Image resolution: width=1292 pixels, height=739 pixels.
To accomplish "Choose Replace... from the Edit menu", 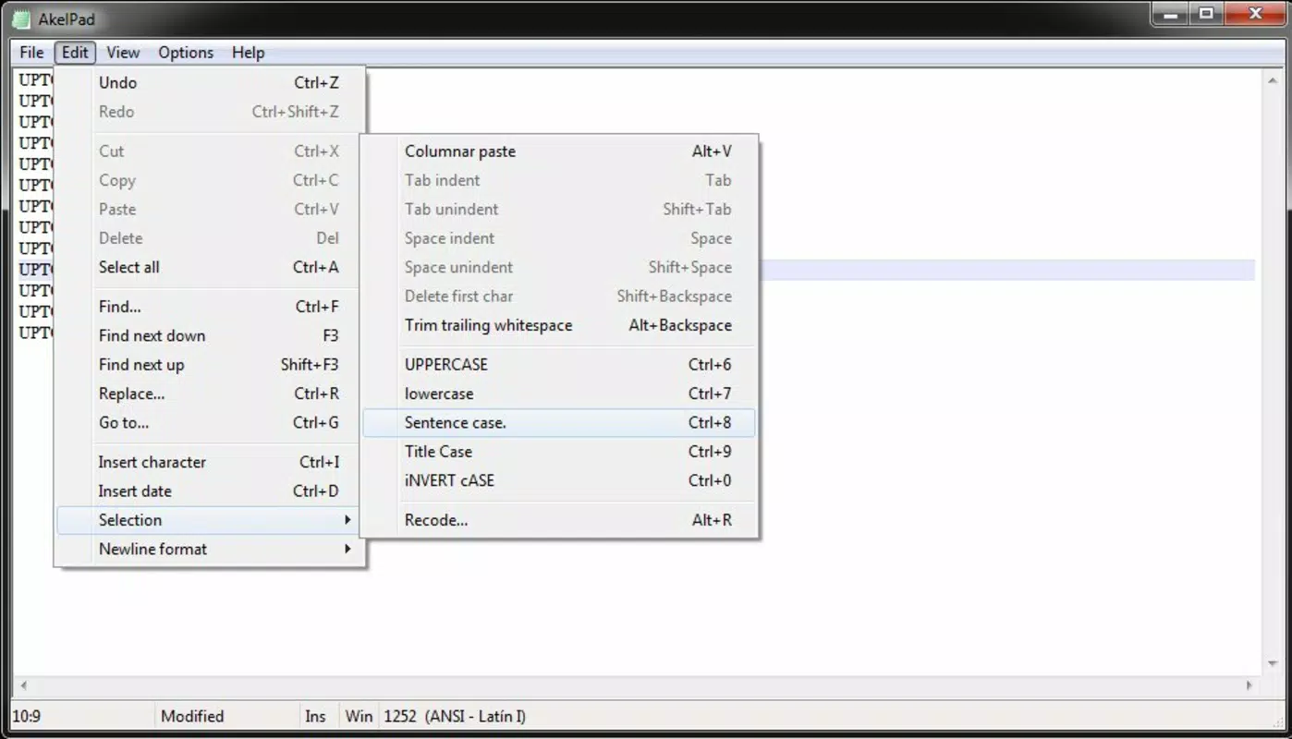I will coord(212,394).
